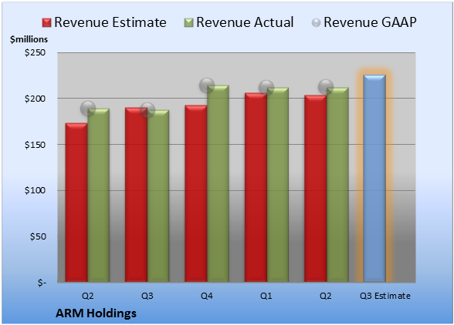454x325 pixels.
Task: Select the red Q4 Revenue Estimate bar
Action: pos(196,193)
